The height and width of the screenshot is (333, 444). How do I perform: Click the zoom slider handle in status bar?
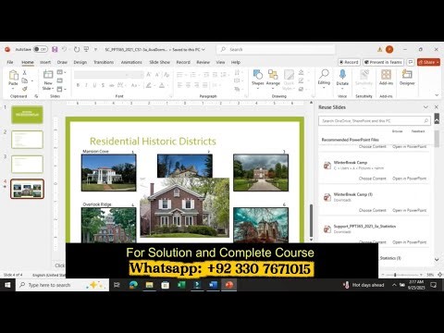[395, 275]
